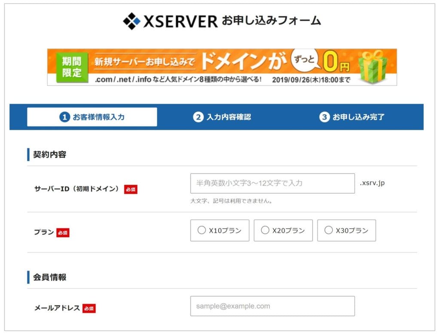
Task: Click the メールアドレス label
Action: coord(57,308)
